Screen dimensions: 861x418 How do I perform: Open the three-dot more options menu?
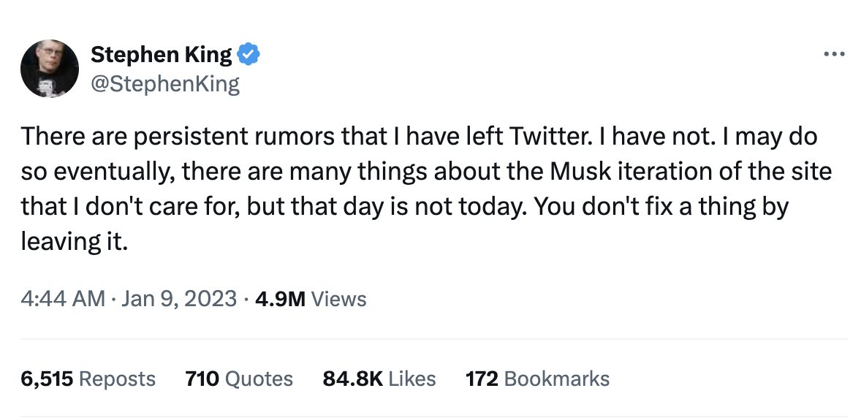tap(834, 54)
